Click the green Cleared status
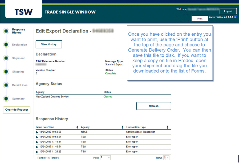 108,97
